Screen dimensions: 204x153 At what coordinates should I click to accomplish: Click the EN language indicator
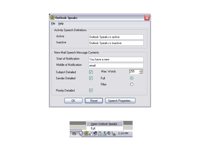click(x=74, y=133)
